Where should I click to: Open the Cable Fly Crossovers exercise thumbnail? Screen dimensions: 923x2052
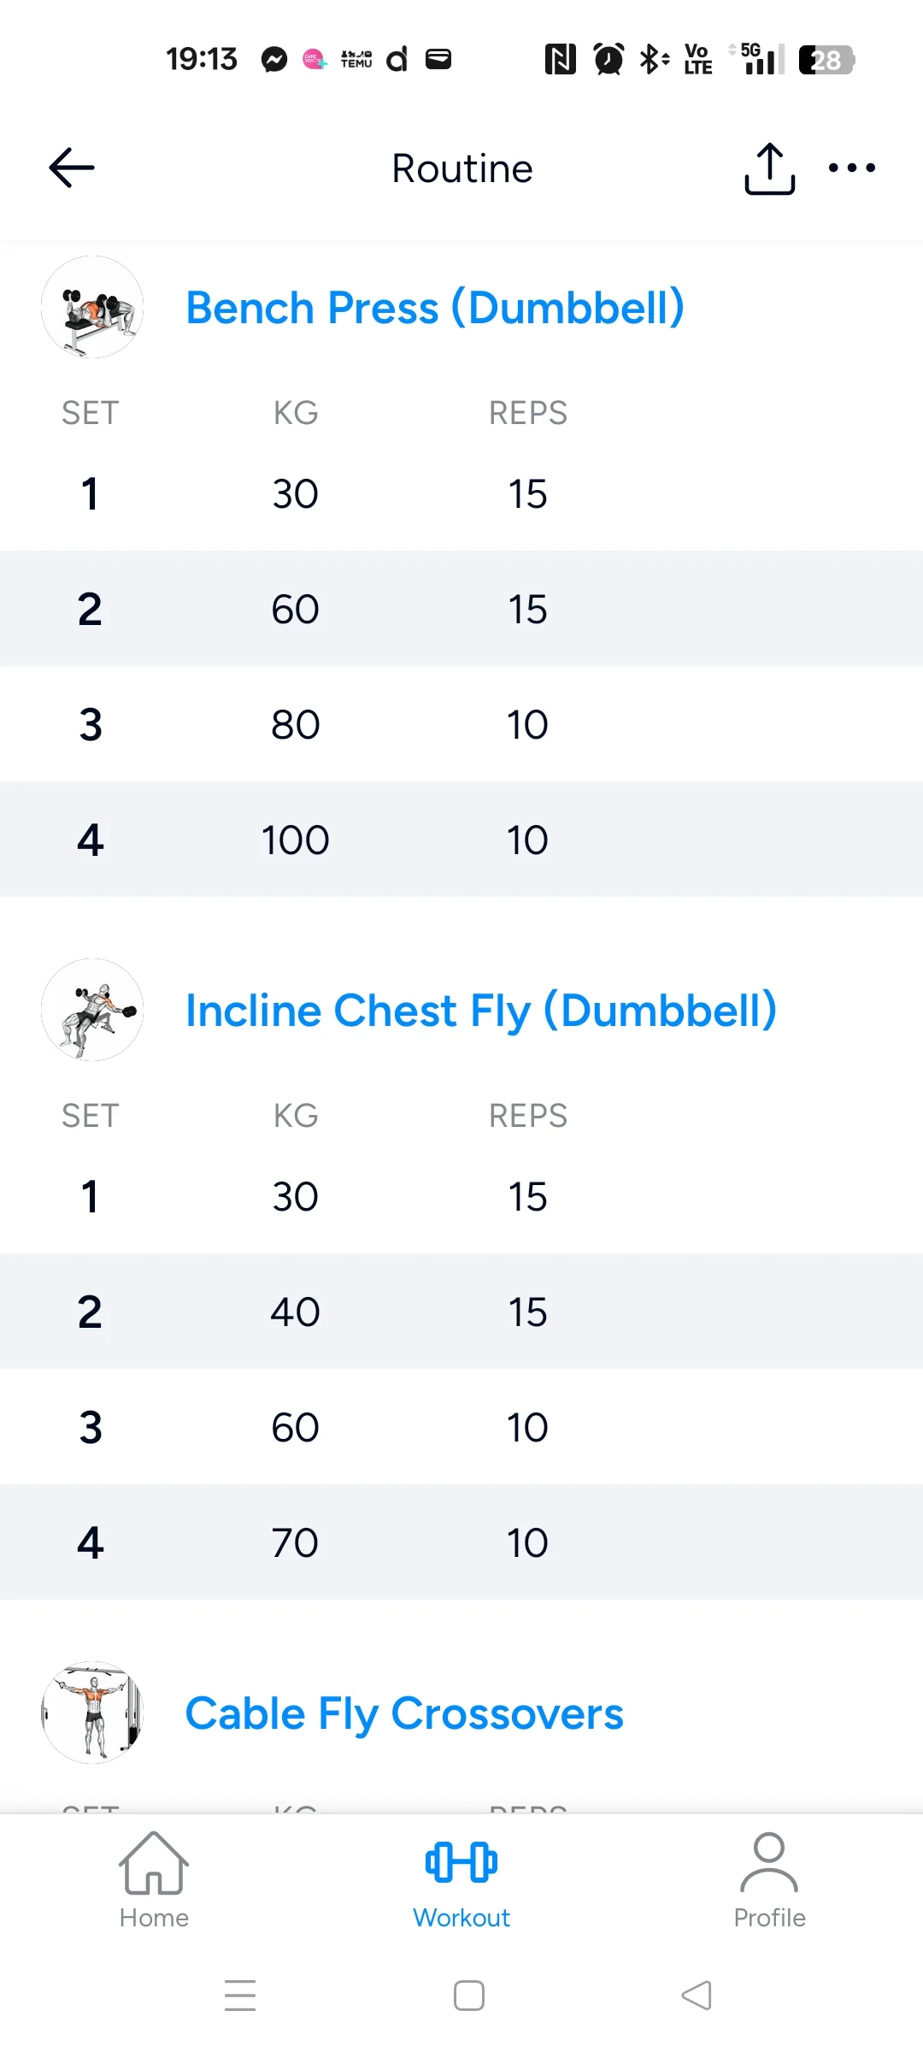92,1713
